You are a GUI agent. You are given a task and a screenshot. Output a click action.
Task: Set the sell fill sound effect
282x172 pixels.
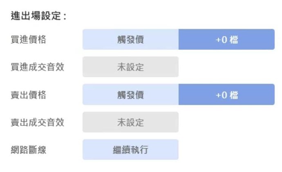[130, 122]
